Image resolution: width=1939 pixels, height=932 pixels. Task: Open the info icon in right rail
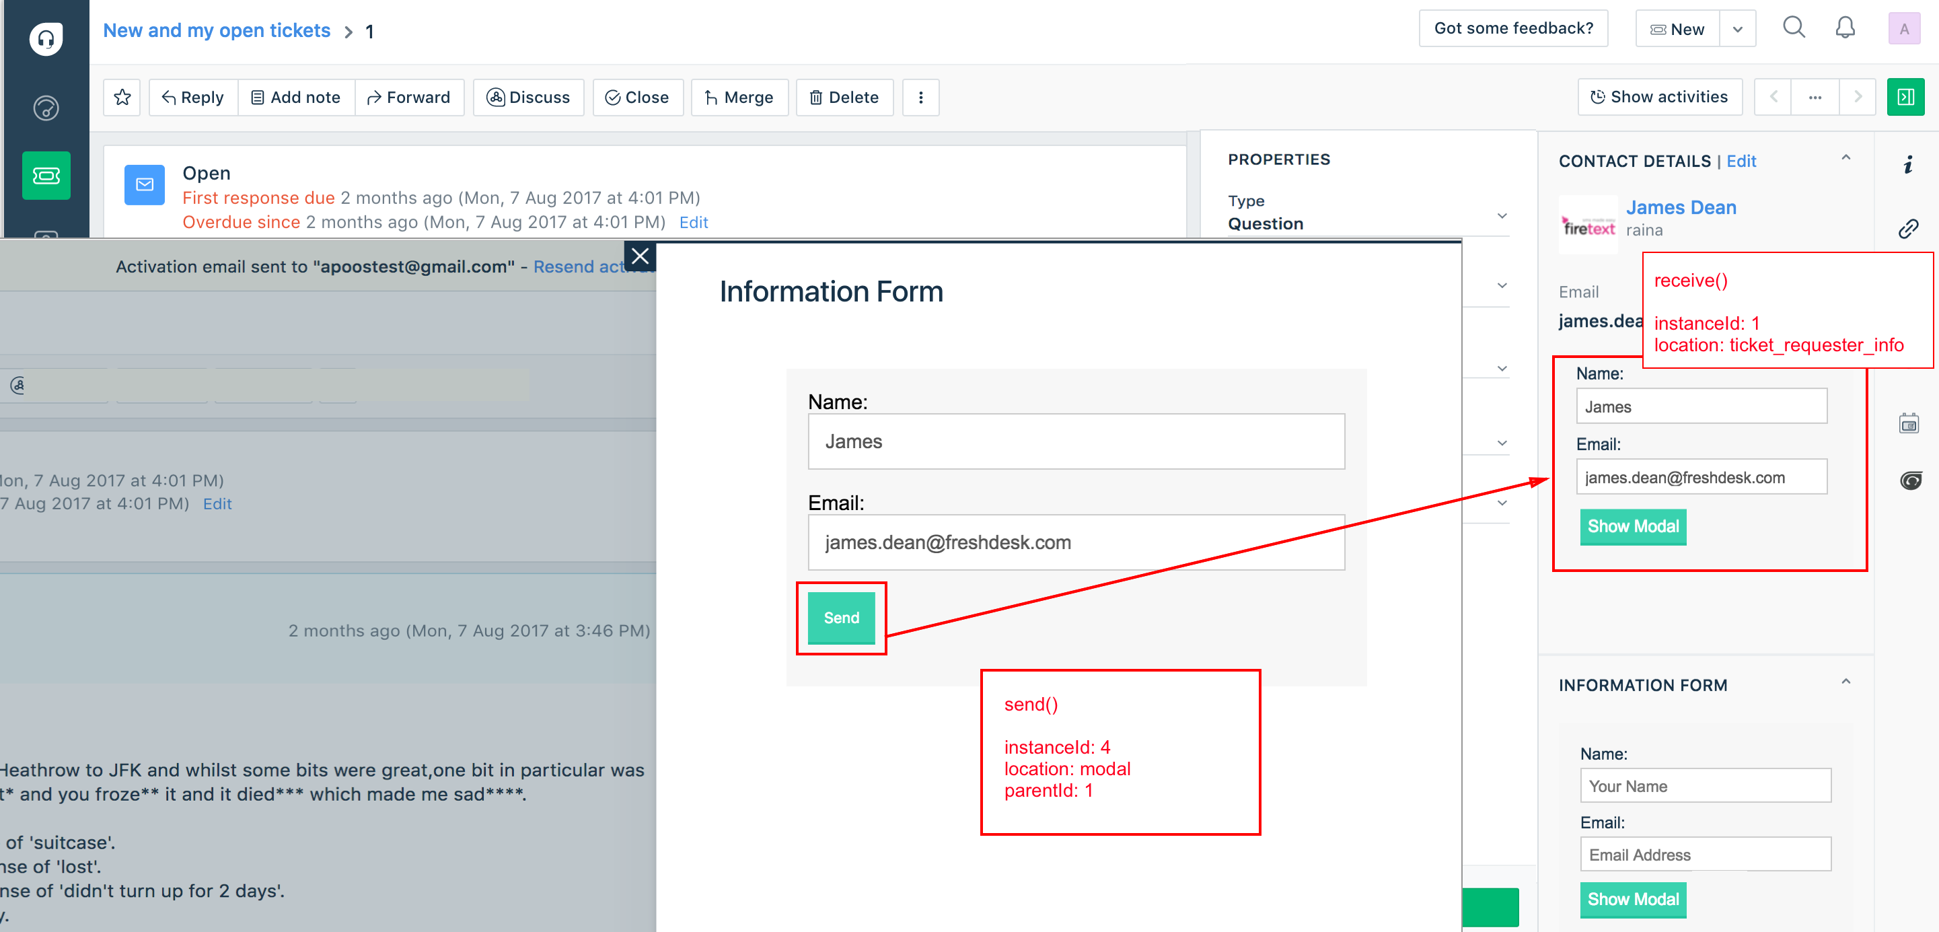(1908, 164)
